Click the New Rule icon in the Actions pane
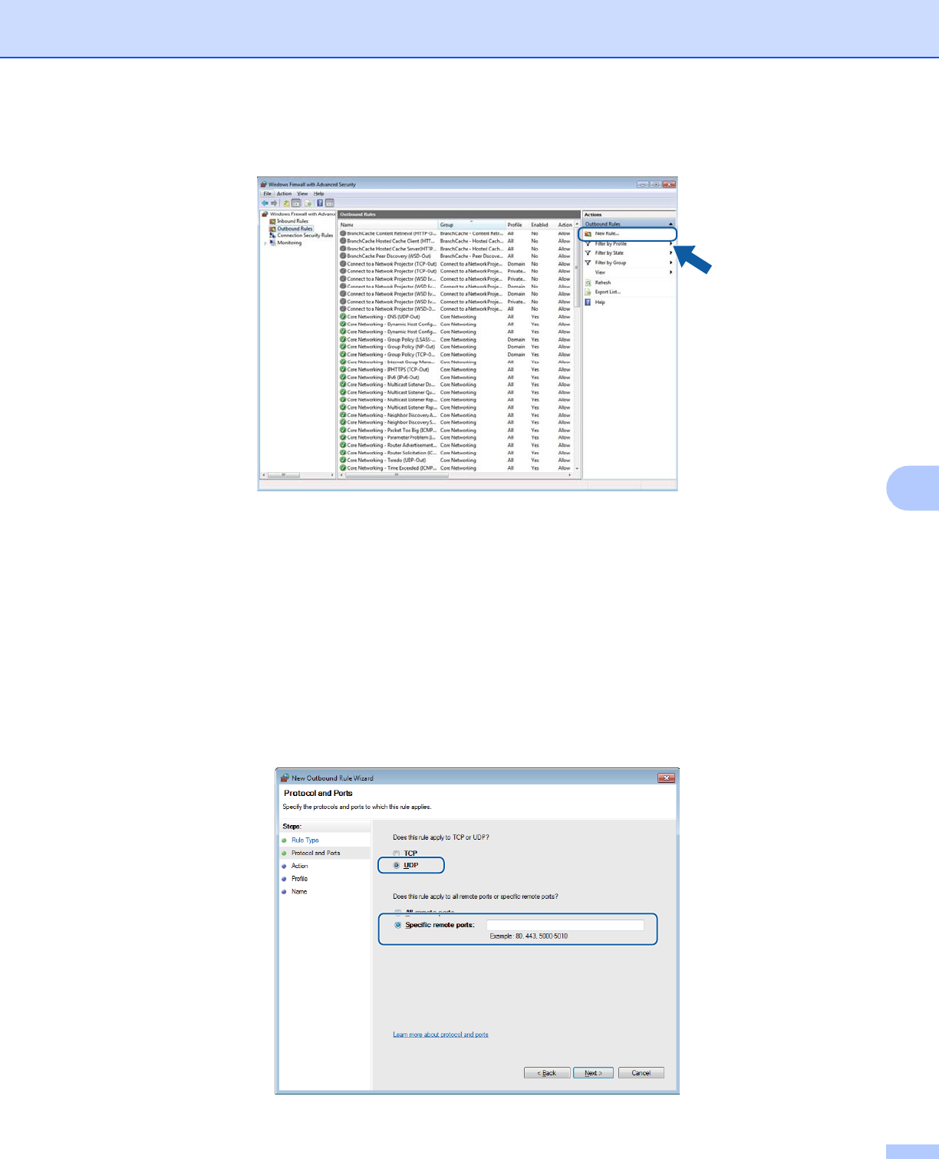This screenshot has width=939, height=1159. point(588,233)
